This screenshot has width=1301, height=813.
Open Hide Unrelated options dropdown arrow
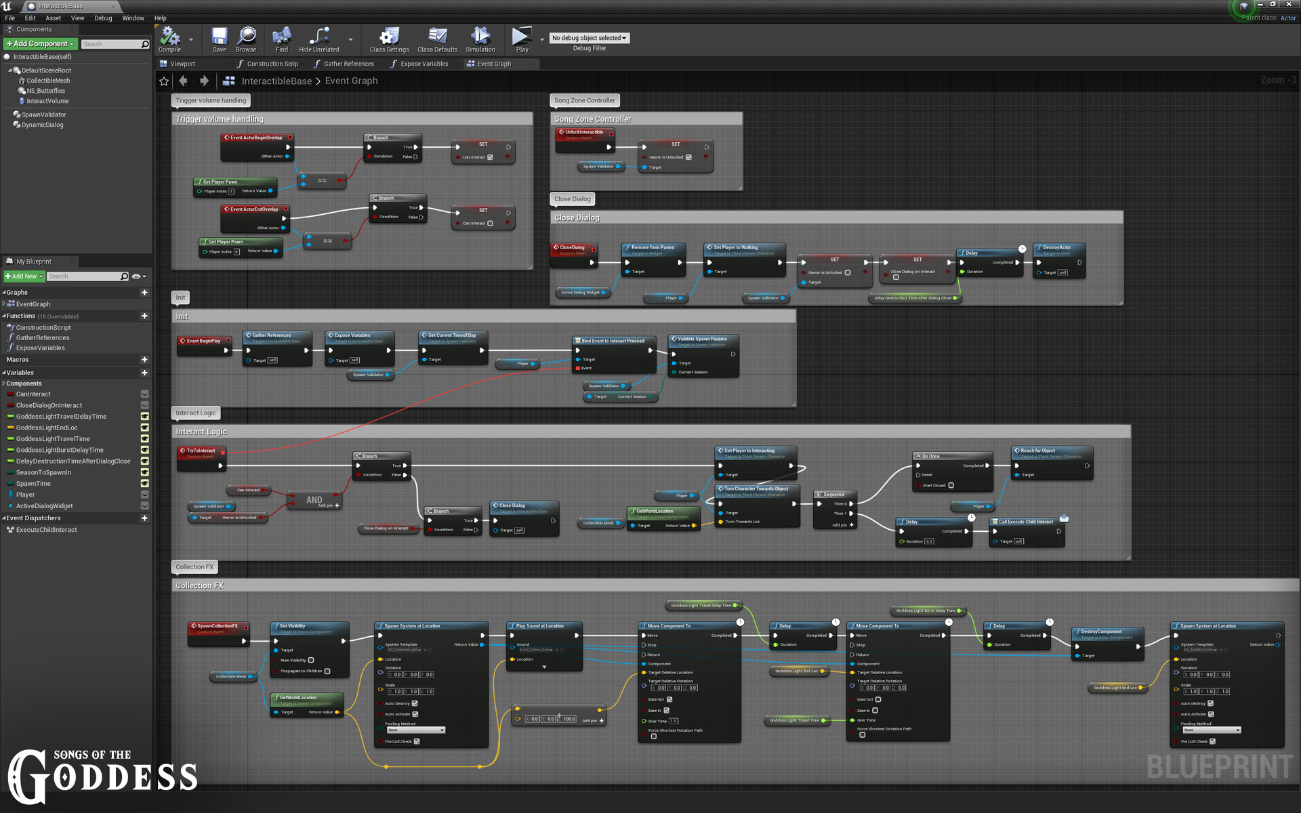pyautogui.click(x=350, y=39)
